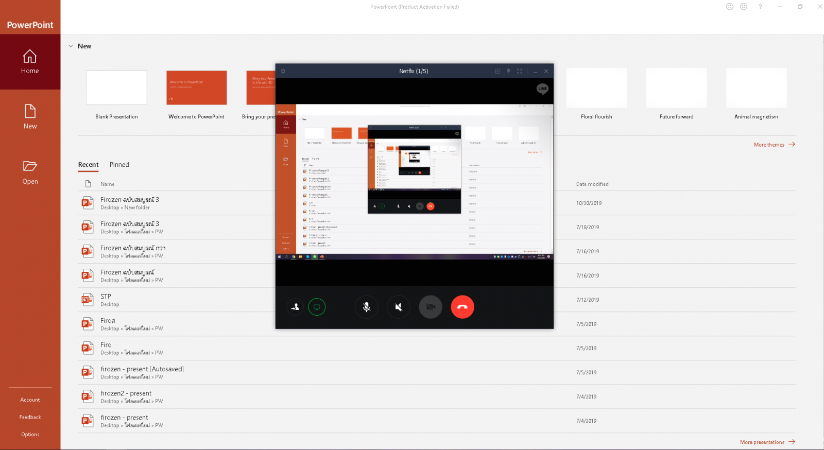The height and width of the screenshot is (450, 824).
Task: Switch to the Recent tab
Action: click(88, 165)
